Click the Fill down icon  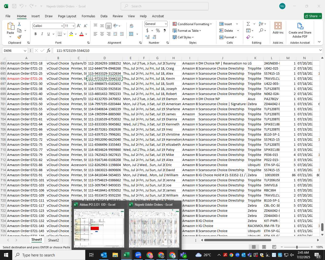[248, 30]
